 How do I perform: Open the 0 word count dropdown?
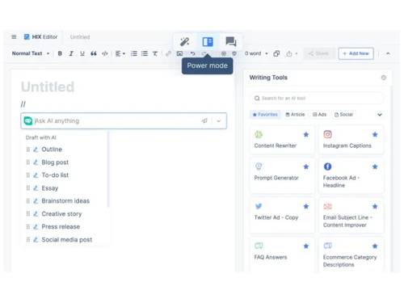(x=256, y=53)
